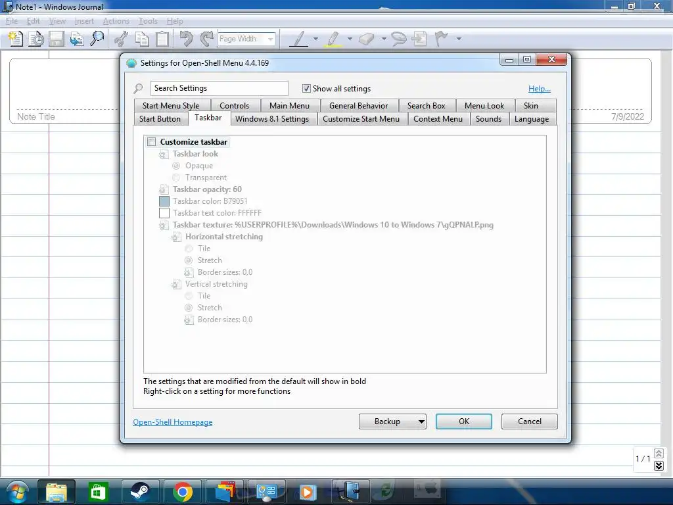
Task: Click horizontal Border sizes: 0,0 setting
Action: (x=225, y=272)
